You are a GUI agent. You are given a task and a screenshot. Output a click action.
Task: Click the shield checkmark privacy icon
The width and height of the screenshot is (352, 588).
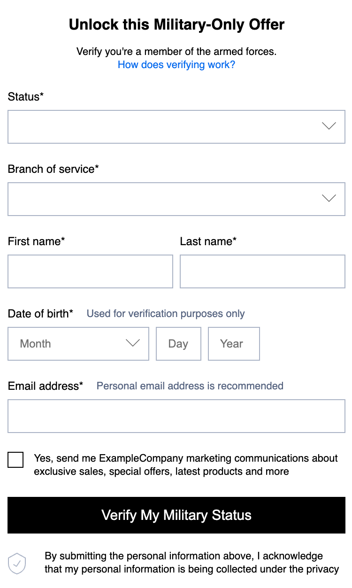point(17,563)
